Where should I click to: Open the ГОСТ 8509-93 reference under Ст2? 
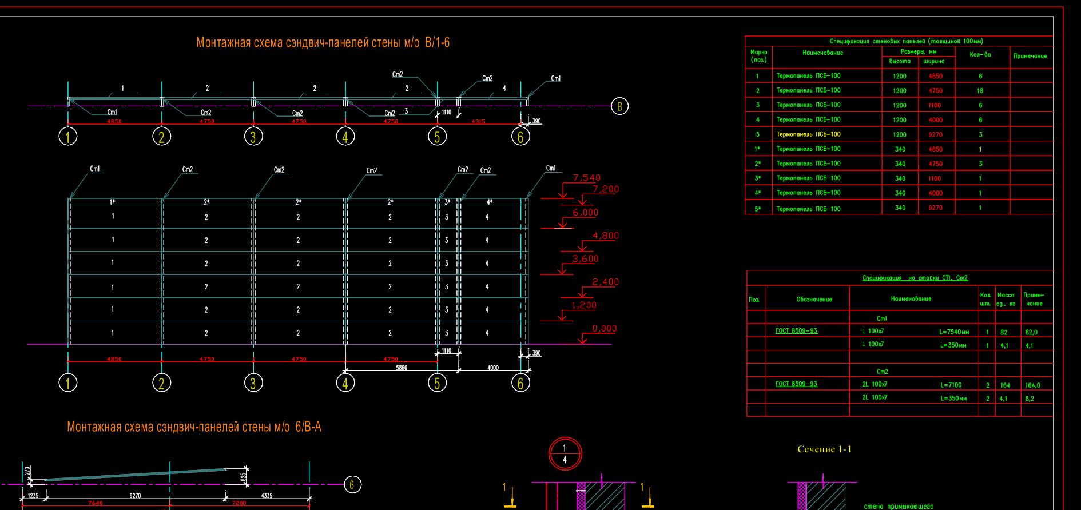point(796,384)
